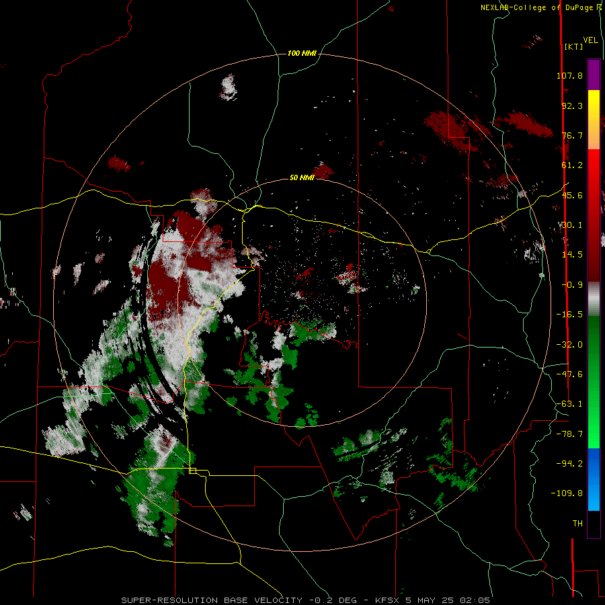605x605 pixels.
Task: Select the -63.1 velocity scale value
Action: click(x=569, y=404)
